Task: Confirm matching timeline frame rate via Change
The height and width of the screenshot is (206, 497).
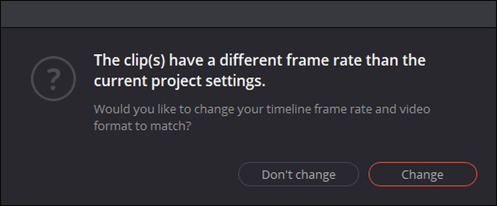Action: [x=422, y=174]
